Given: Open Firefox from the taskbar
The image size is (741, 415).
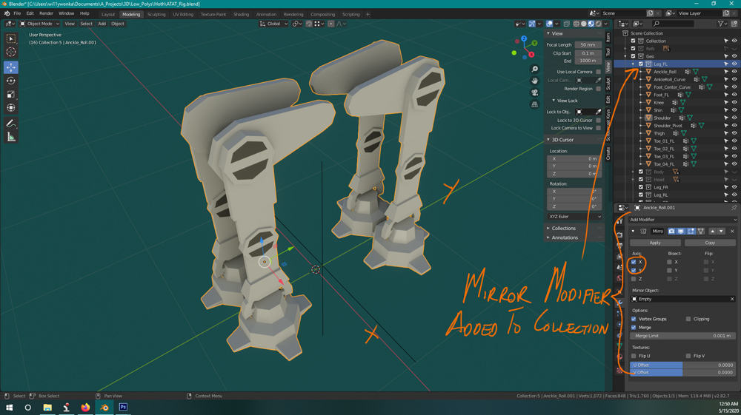Looking at the screenshot, I should (x=85, y=407).
